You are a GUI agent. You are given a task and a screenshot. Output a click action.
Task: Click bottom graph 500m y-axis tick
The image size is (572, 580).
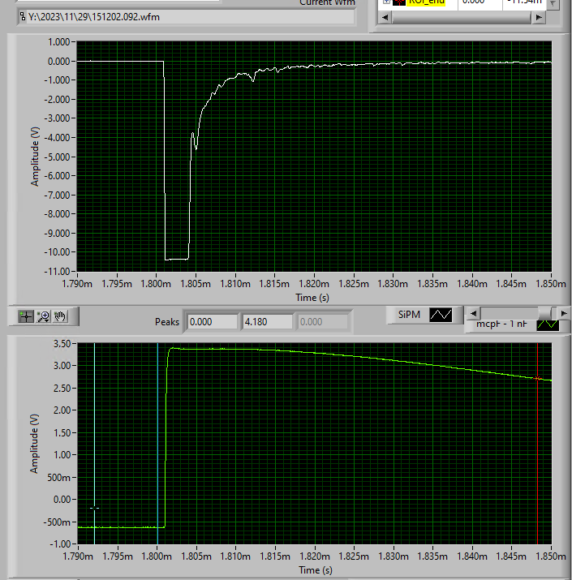(59, 478)
